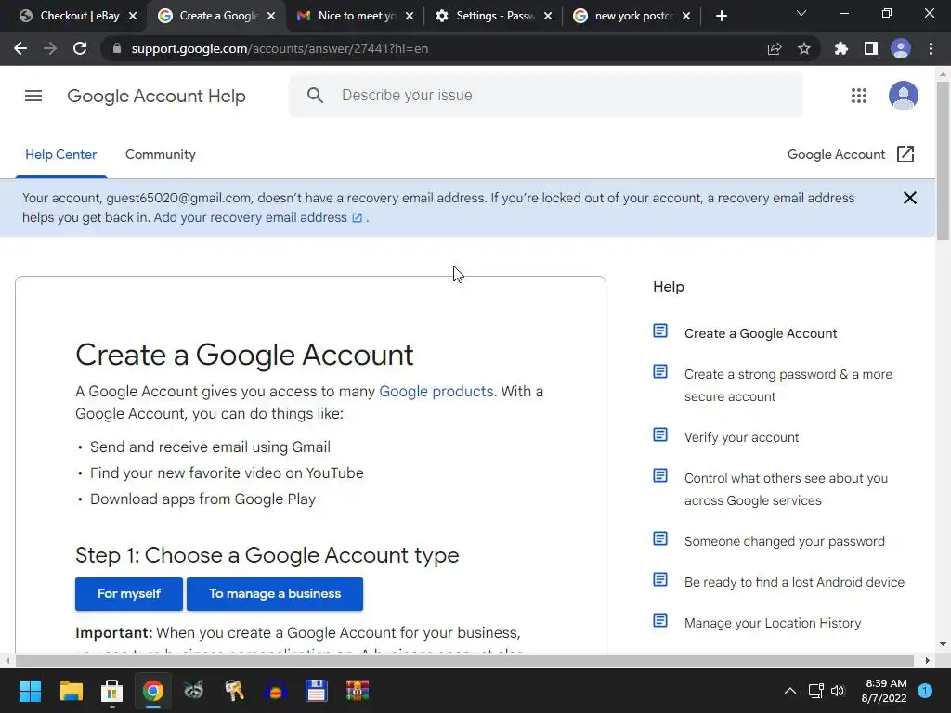This screenshot has height=713, width=951.
Task: Open WinRAR from the taskbar
Action: 358,691
